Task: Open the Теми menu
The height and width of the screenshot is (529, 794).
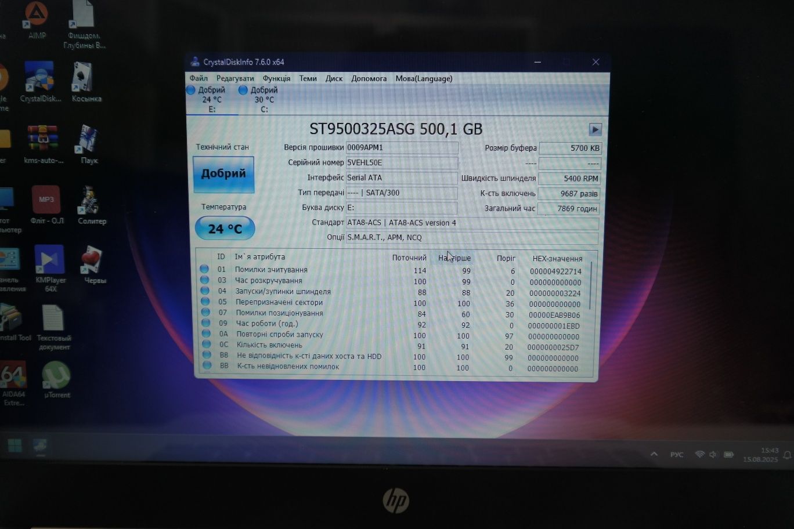Action: (308, 78)
